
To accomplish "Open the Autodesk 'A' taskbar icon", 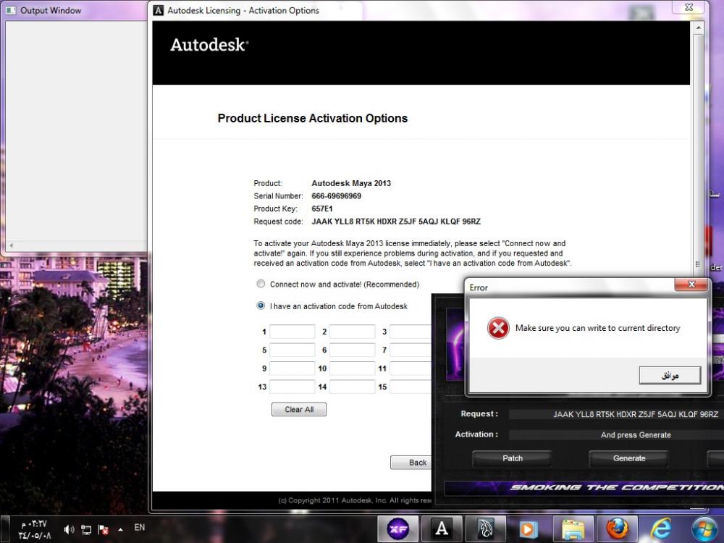I will click(x=442, y=529).
